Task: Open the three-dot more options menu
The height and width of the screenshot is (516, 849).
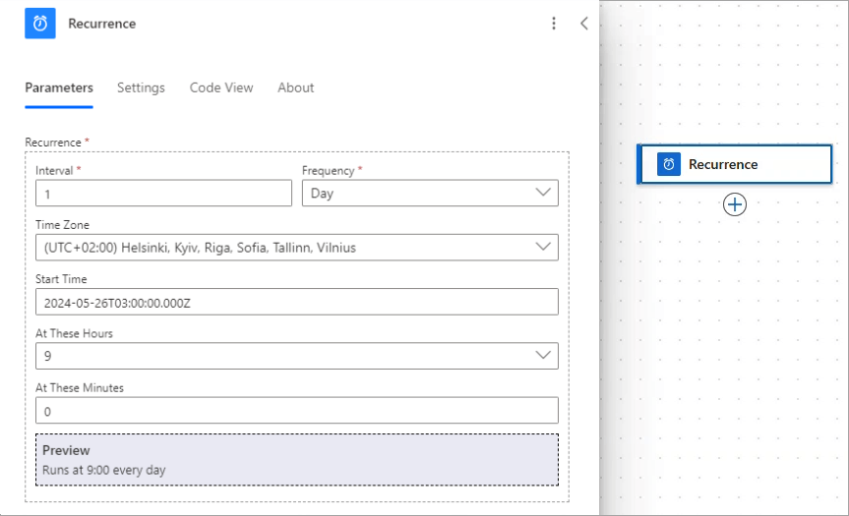Action: (x=553, y=24)
